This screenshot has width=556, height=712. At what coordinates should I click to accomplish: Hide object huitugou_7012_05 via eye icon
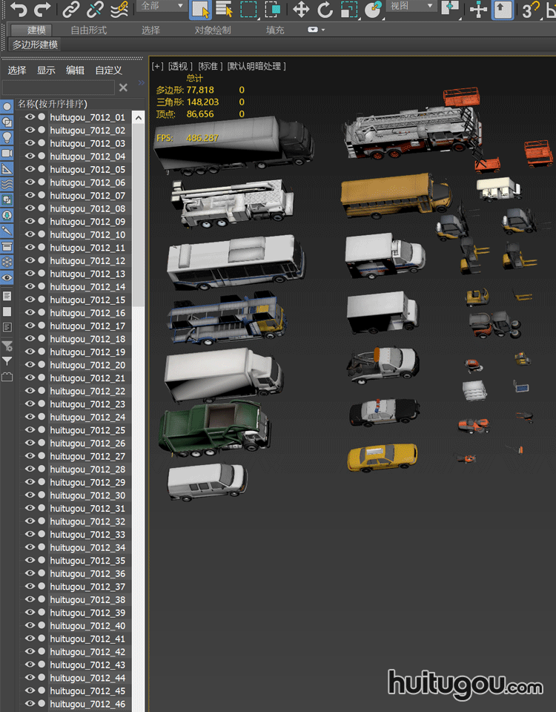click(x=30, y=170)
